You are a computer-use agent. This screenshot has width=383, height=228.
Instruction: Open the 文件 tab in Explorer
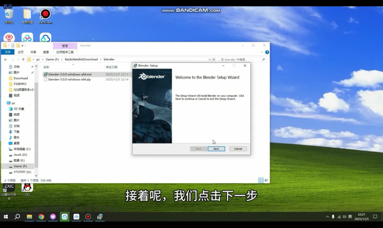point(7,52)
